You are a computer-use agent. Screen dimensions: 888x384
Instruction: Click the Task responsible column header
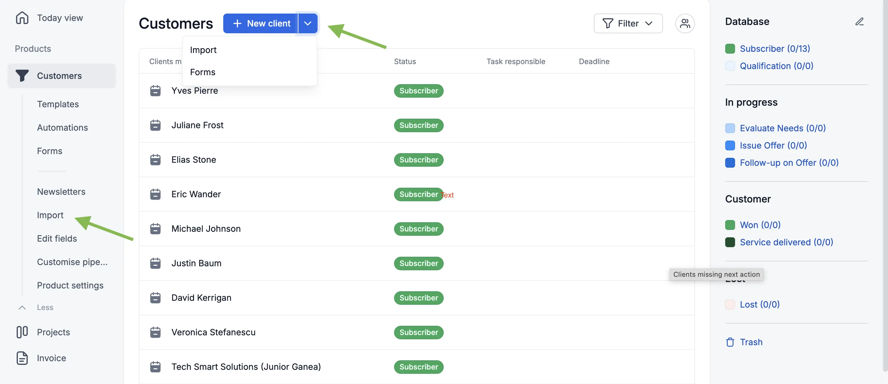[516, 61]
